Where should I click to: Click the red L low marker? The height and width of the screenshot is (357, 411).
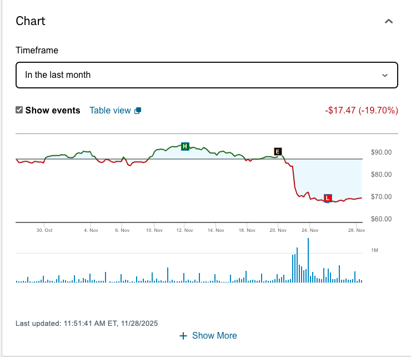(x=327, y=197)
